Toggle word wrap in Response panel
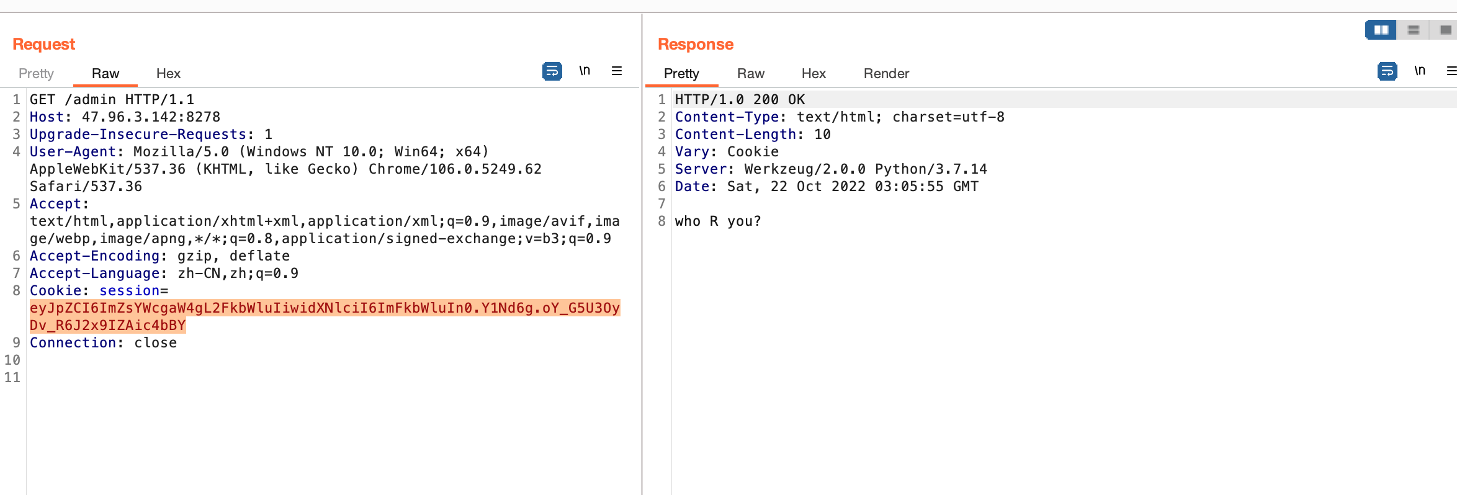Image resolution: width=1457 pixels, height=495 pixels. pyautogui.click(x=1387, y=71)
